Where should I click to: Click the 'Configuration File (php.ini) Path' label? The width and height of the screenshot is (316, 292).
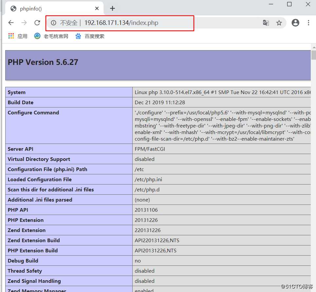[x=47, y=169]
